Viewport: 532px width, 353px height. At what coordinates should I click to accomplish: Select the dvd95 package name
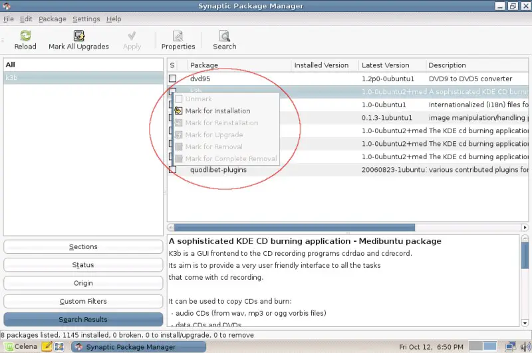[200, 79]
